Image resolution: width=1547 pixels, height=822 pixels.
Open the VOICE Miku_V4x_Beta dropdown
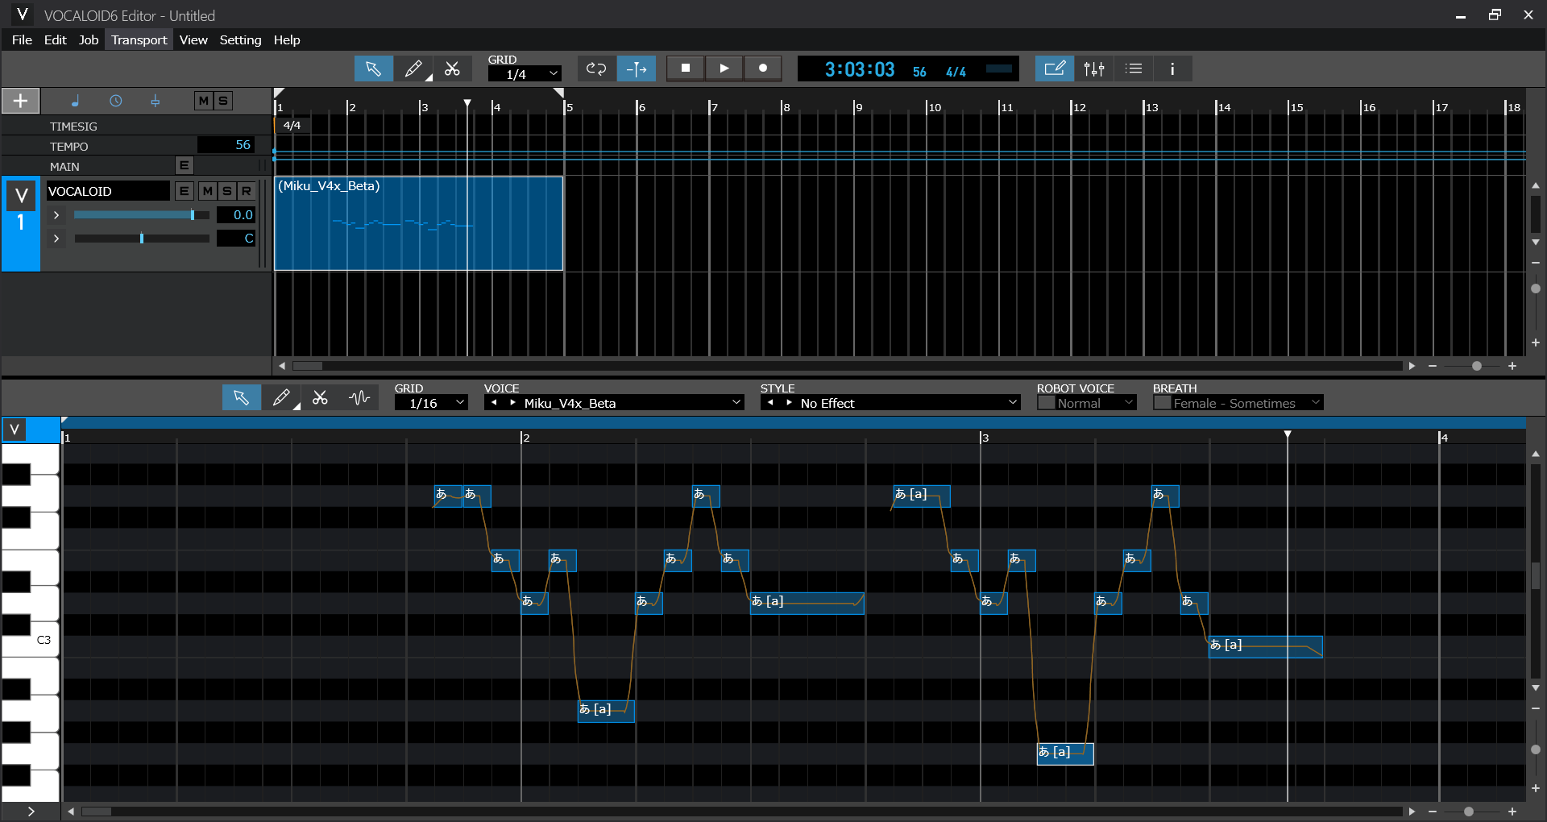(613, 403)
